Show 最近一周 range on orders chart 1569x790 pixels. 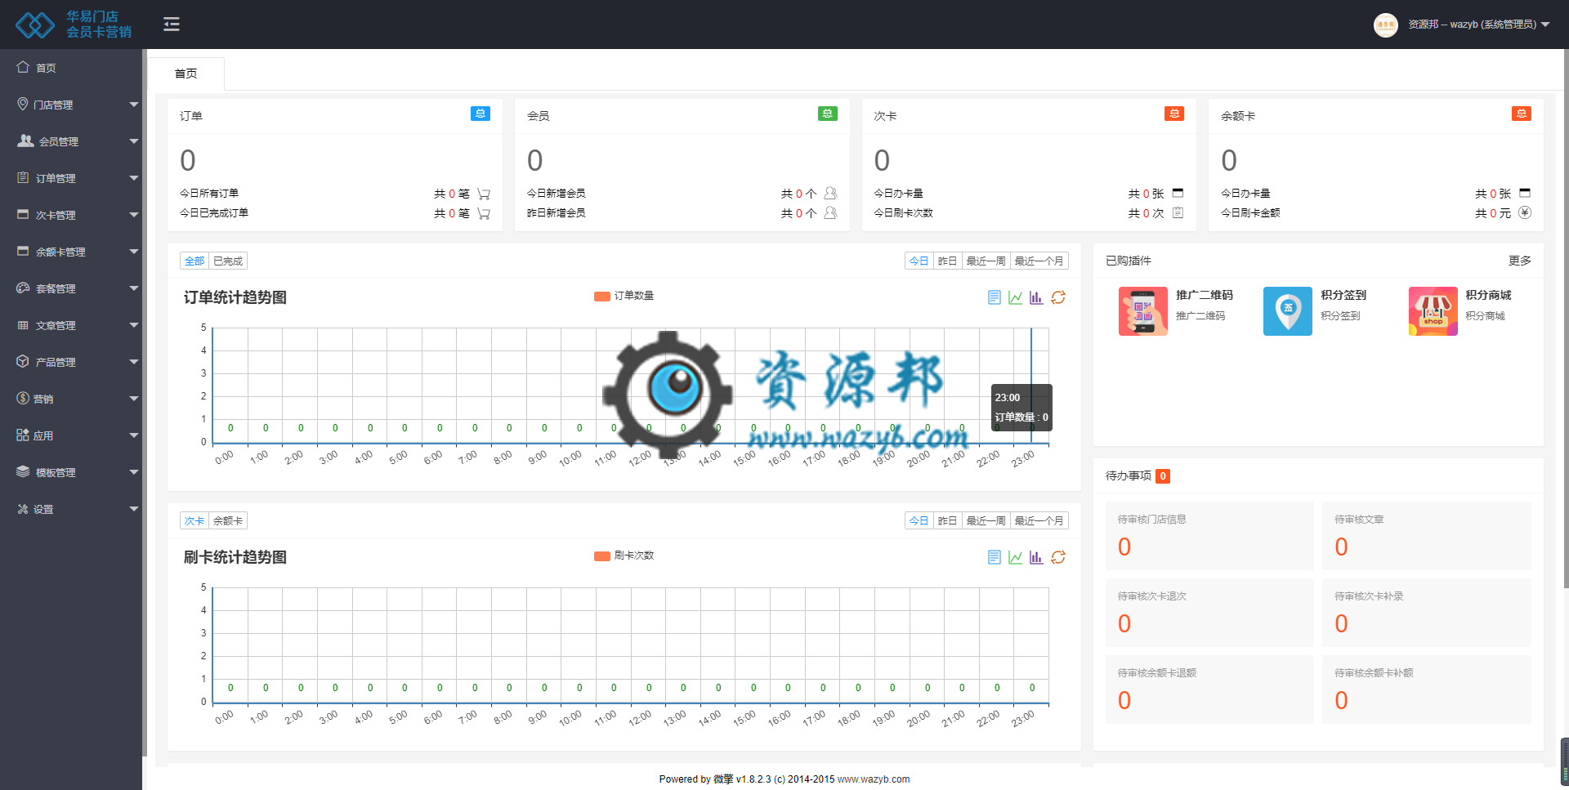coord(986,261)
